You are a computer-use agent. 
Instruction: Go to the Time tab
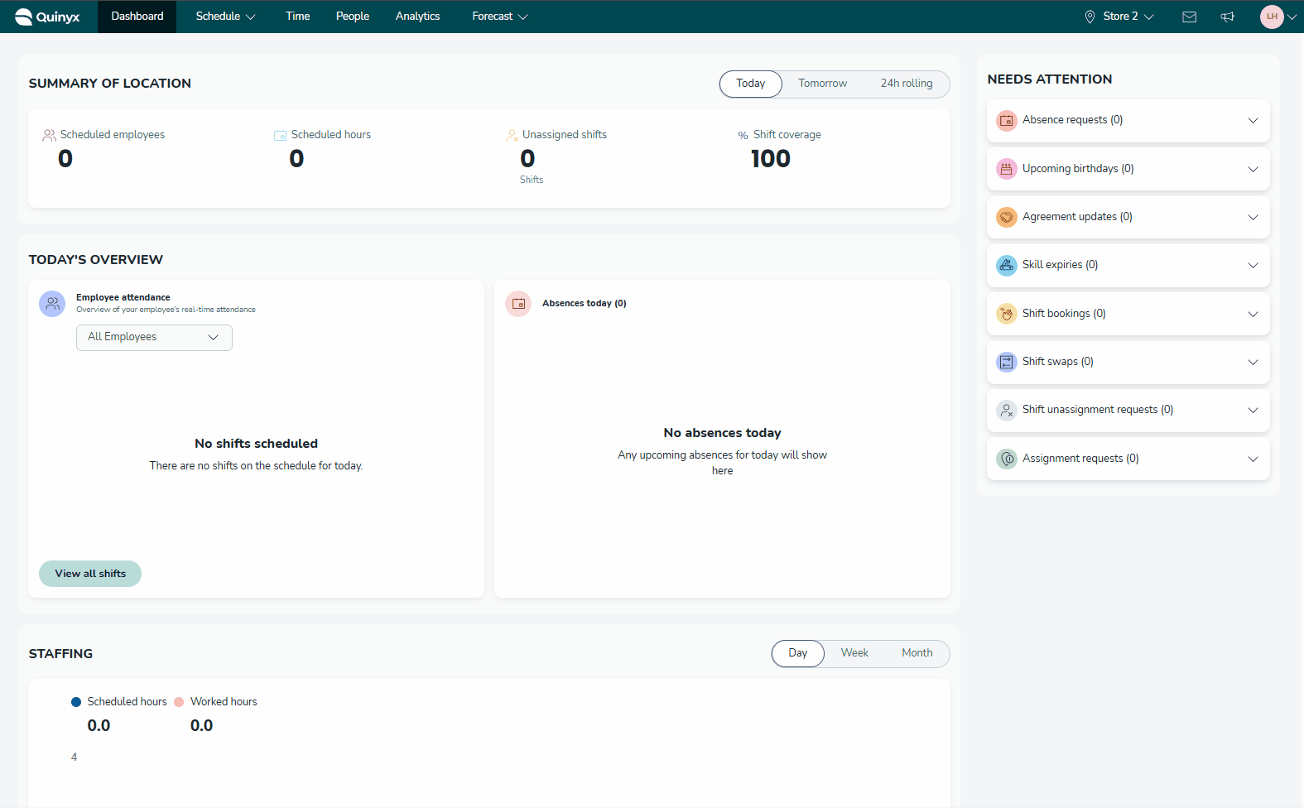298,17
